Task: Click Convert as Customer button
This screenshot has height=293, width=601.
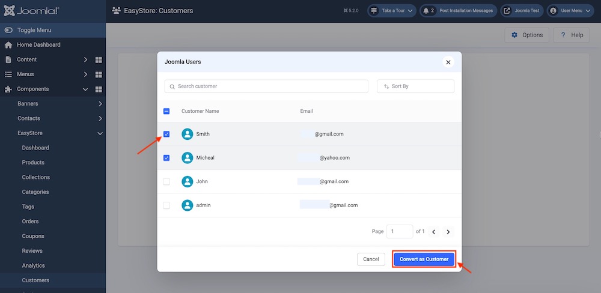Action: pyautogui.click(x=424, y=259)
